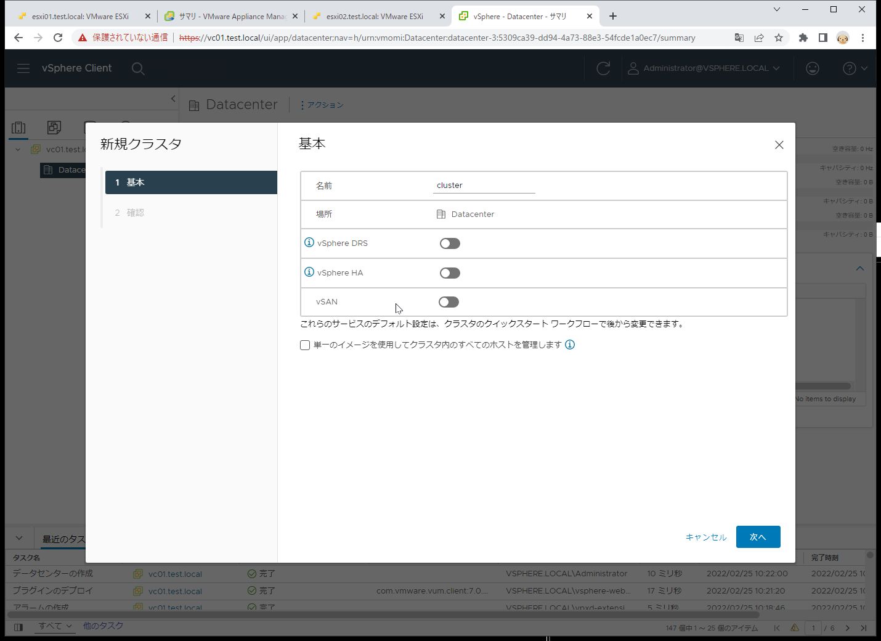The image size is (881, 641).
Task: Collapse the right summary card chevron
Action: [x=860, y=269]
